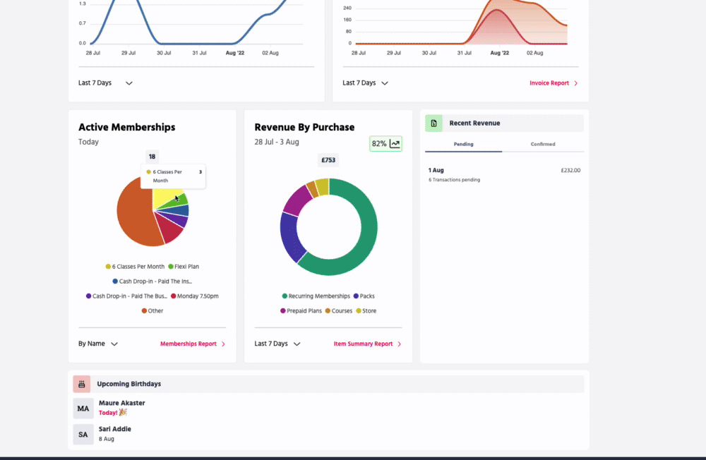Viewport: 706px width, 460px height.
Task: Switch to the Confirmed revenue tab
Action: (x=543, y=144)
